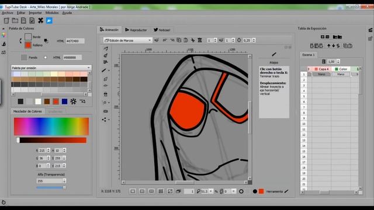Pick the brown quick color swatch
Screen dimensions: 374x210
click(47, 101)
